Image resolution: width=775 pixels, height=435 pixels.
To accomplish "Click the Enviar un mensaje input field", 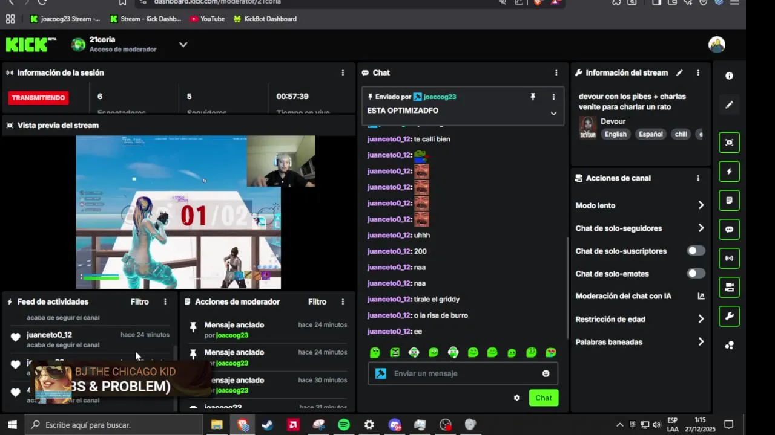I will click(463, 373).
